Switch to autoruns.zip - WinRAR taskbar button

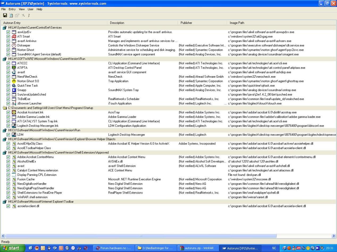[198, 248]
